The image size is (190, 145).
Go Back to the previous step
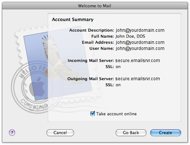tap(131, 133)
